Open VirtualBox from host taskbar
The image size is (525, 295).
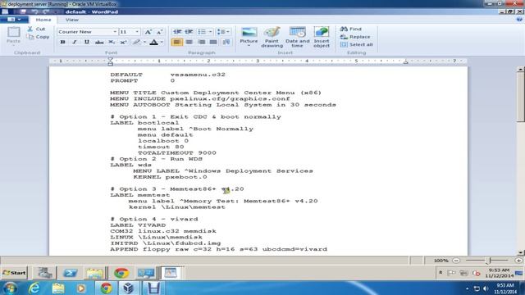coord(129,288)
